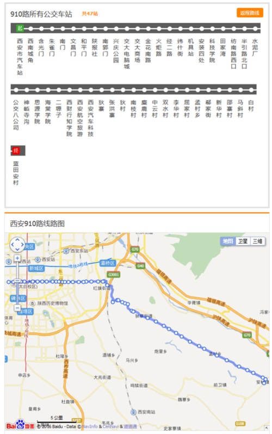Viewport: 272px width, 434px height.
Task: Select the 西安市汽车站 stop
Action: pyautogui.click(x=20, y=57)
